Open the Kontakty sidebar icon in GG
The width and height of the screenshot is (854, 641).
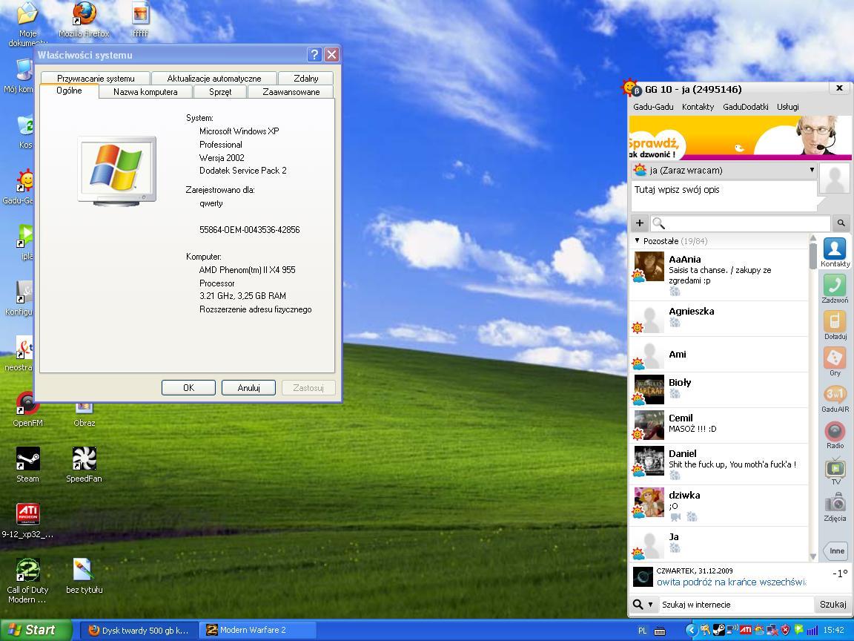pyautogui.click(x=835, y=252)
